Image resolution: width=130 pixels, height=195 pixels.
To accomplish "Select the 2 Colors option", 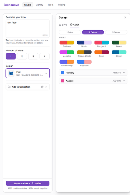I will click(x=93, y=32).
